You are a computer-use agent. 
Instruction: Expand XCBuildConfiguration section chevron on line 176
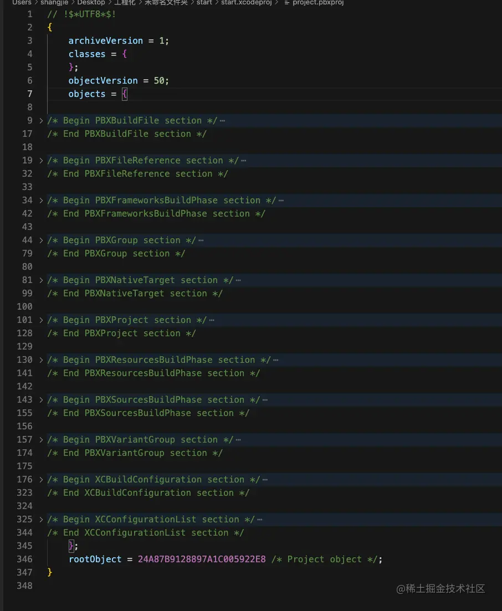[x=41, y=480]
